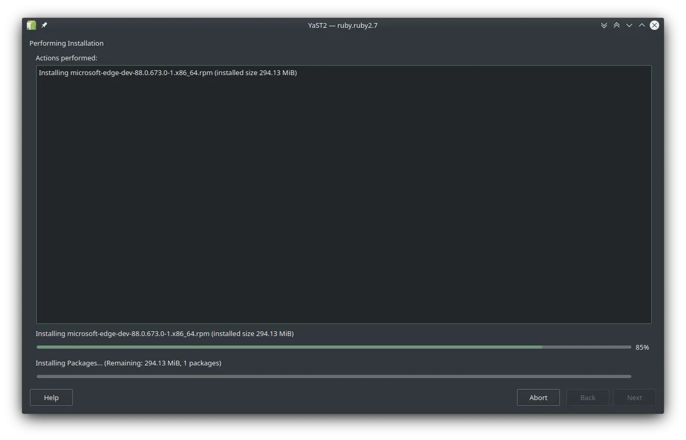Open Help for the installation screen
The width and height of the screenshot is (686, 440).
pos(51,397)
